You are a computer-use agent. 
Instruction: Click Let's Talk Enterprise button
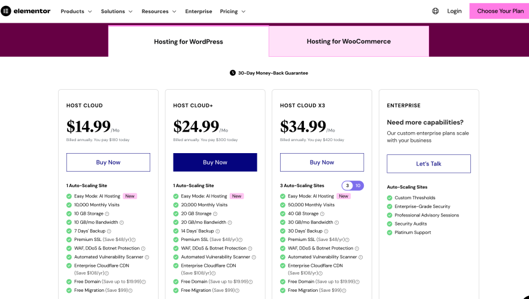[x=429, y=164]
